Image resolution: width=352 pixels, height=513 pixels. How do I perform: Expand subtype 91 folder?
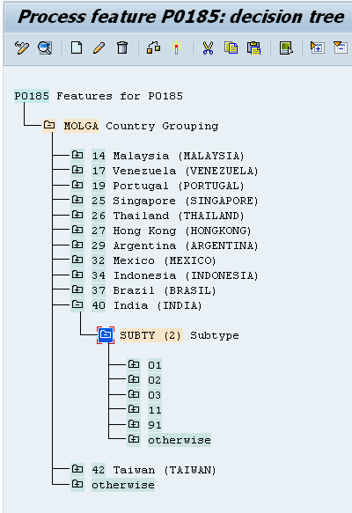(134, 424)
